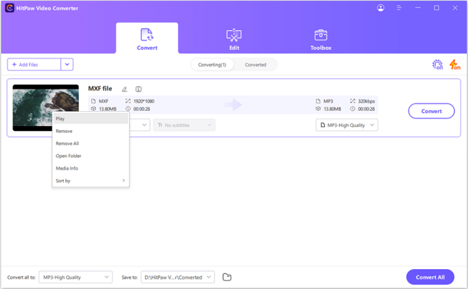Screen dimensions: 468x289
Task: Open the No subtitles dropdown
Action: tap(184, 125)
